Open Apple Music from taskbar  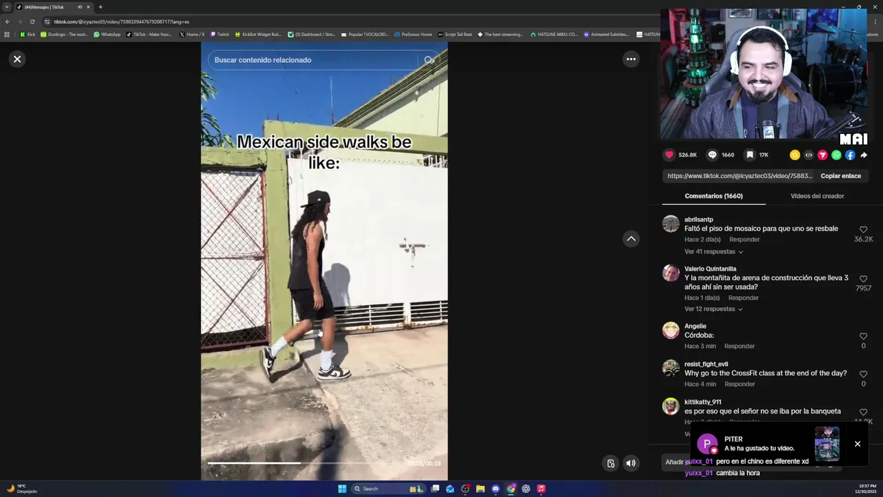541,489
